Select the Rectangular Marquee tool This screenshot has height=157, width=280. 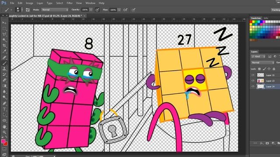pyautogui.click(x=4, y=28)
